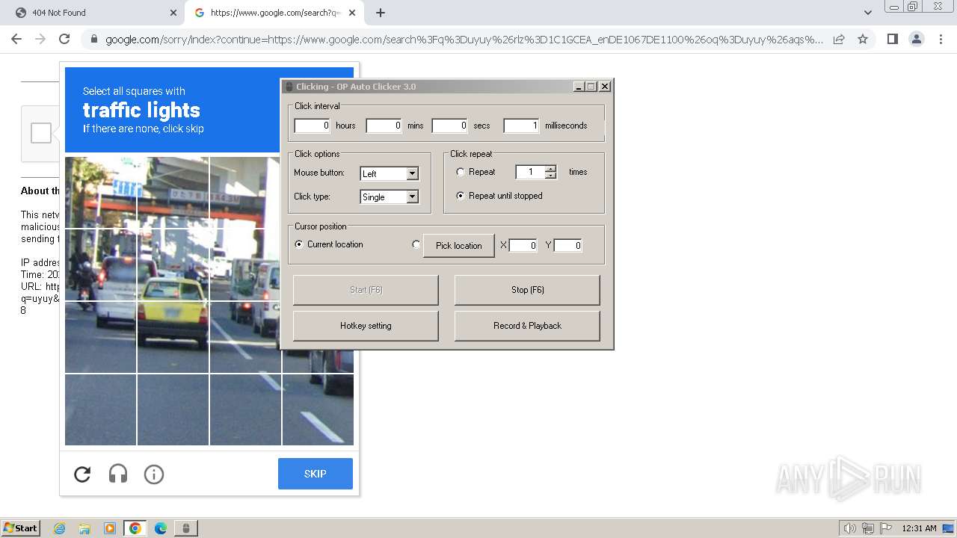This screenshot has width=957, height=538.
Task: Click the mins interval field
Action: point(384,126)
